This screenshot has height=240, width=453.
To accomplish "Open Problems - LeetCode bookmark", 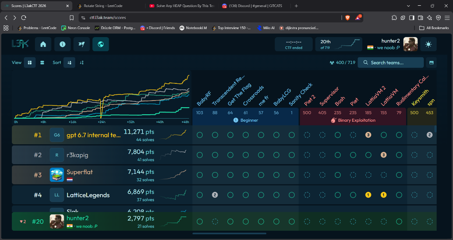I will coord(37,28).
